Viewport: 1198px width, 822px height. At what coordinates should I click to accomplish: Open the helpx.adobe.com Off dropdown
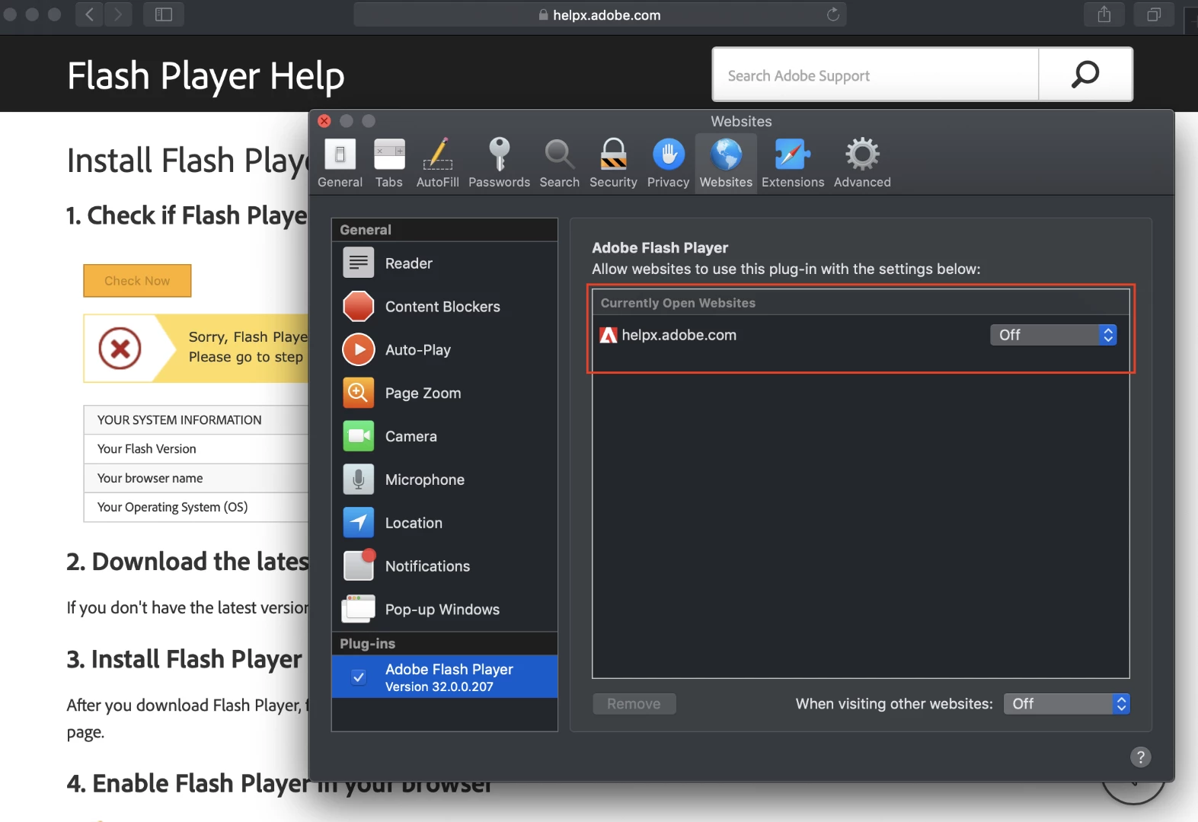(1053, 335)
